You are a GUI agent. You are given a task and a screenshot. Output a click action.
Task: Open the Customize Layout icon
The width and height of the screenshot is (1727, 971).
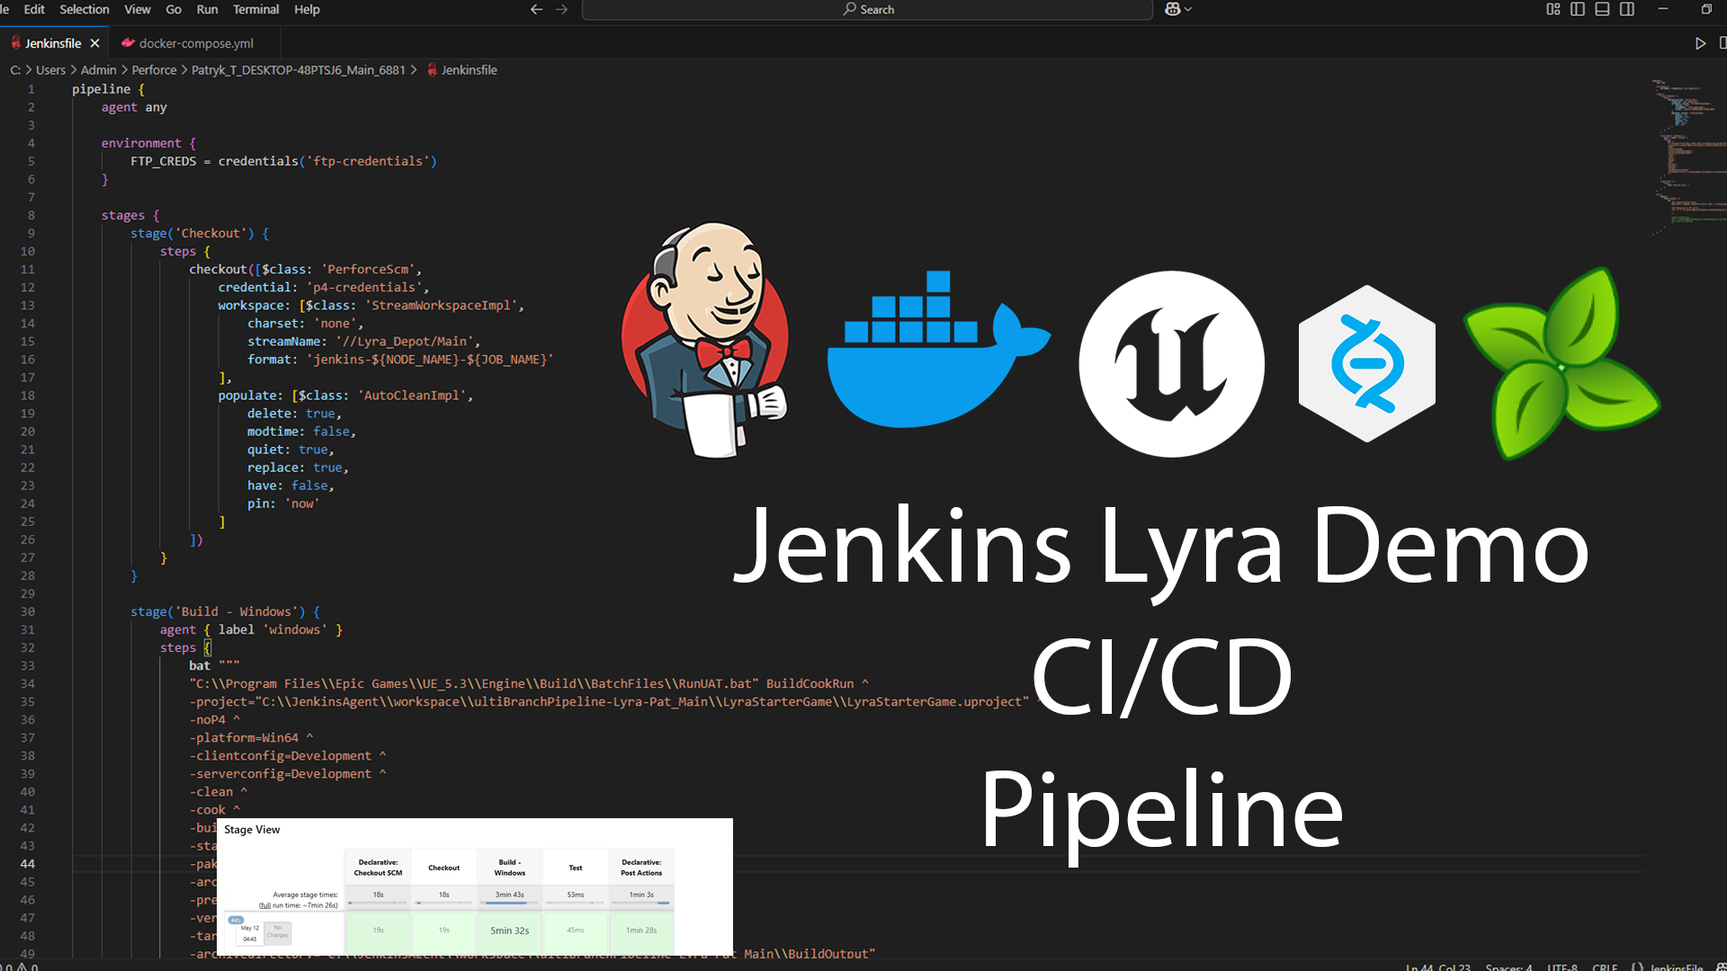tap(1553, 9)
